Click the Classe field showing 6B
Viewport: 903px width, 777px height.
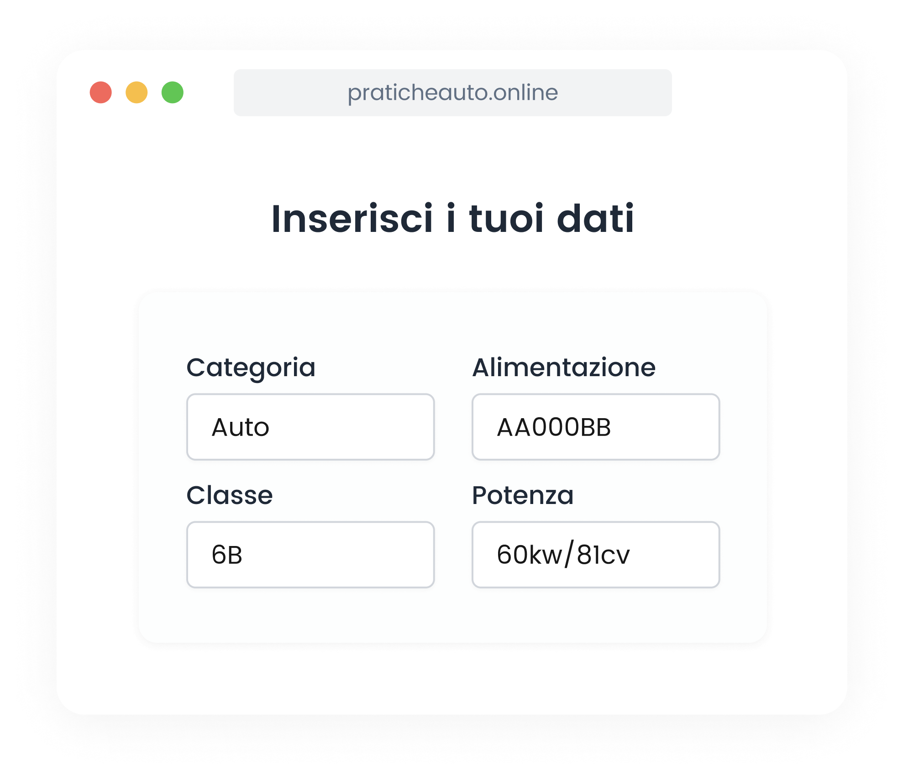[x=310, y=554]
